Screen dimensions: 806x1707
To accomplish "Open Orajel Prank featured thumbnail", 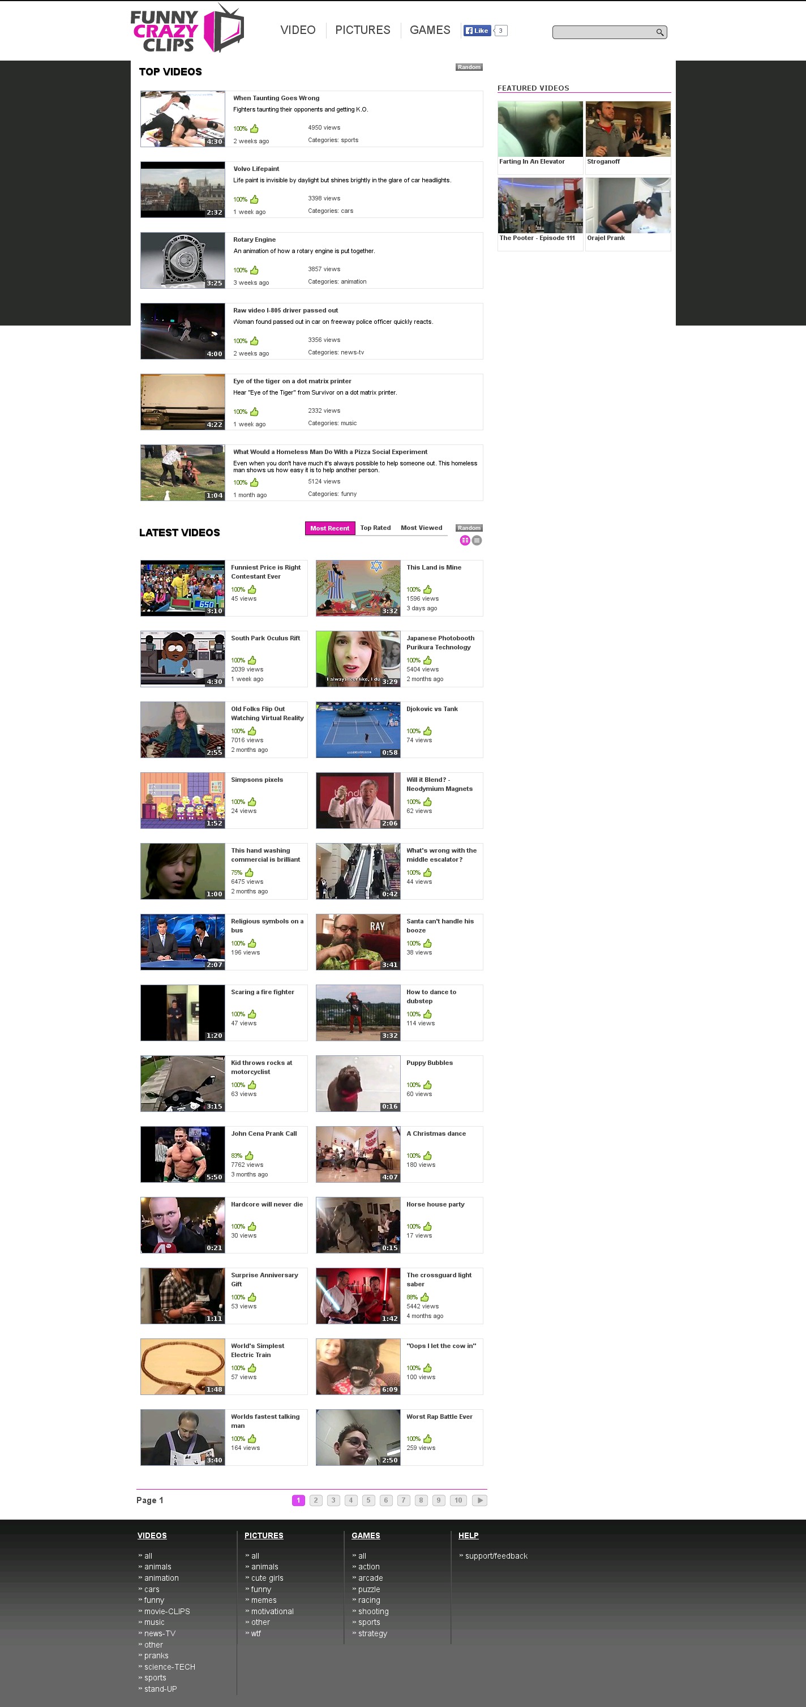I will [x=628, y=206].
